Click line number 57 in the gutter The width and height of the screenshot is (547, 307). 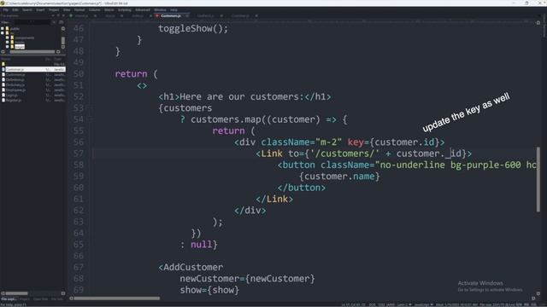pyautogui.click(x=79, y=153)
